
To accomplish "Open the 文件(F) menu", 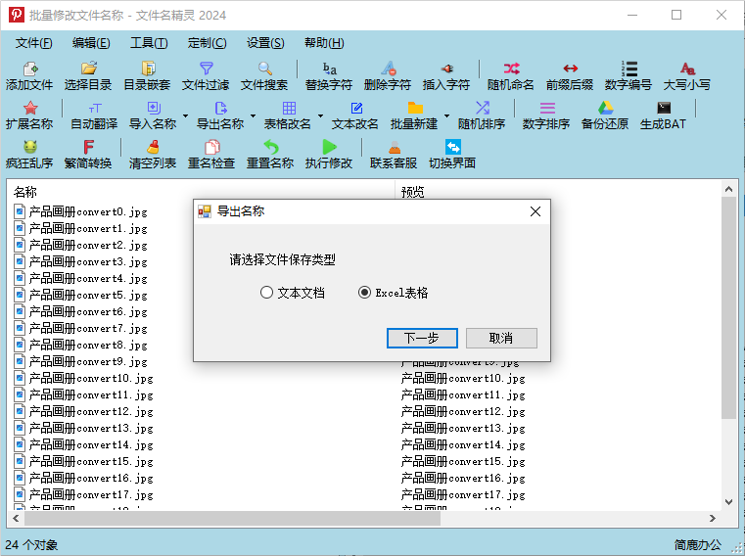I will pyautogui.click(x=33, y=43).
